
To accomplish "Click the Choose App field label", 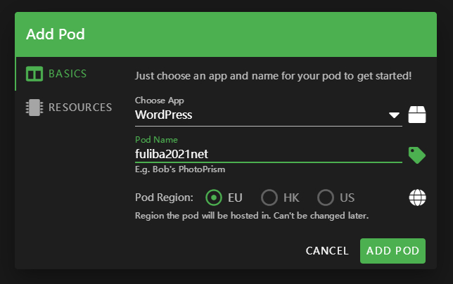I will point(160,101).
